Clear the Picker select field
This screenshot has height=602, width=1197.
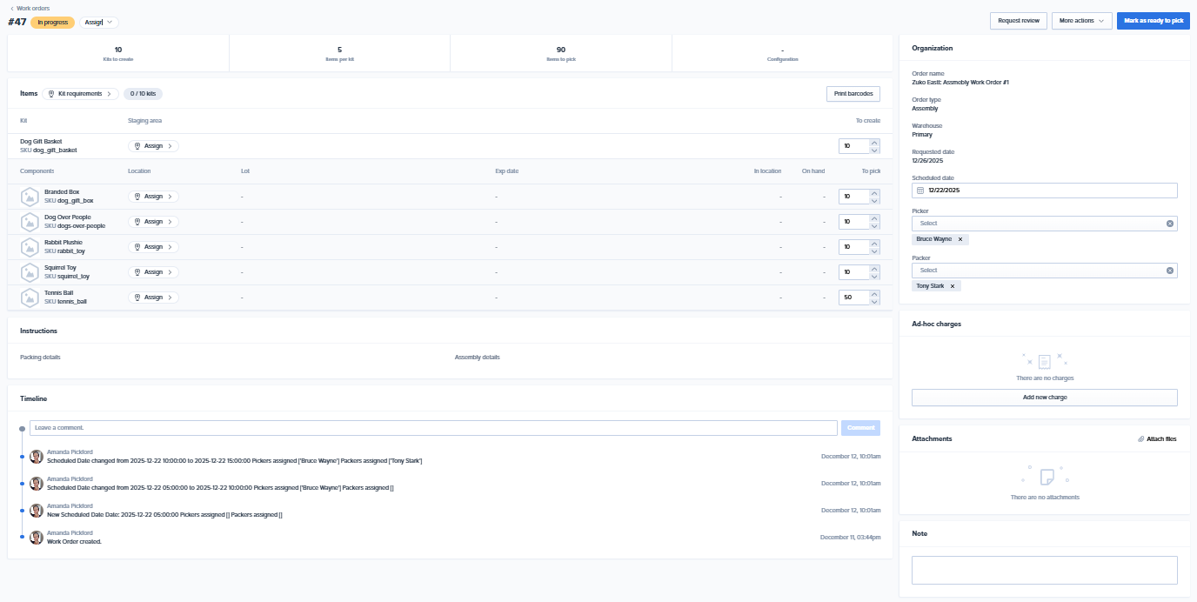pyautogui.click(x=1170, y=224)
